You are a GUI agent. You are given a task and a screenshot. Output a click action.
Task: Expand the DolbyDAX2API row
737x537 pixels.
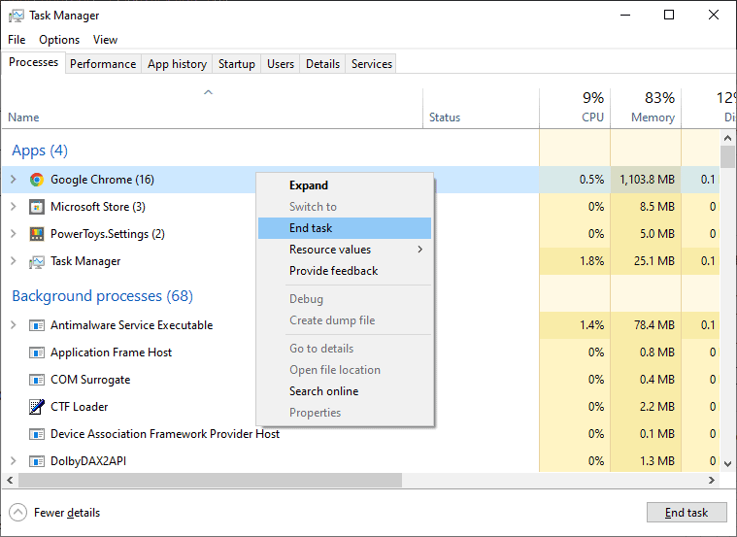coord(14,461)
